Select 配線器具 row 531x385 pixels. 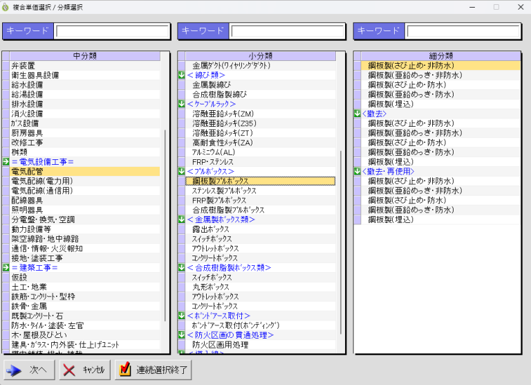pos(84,200)
